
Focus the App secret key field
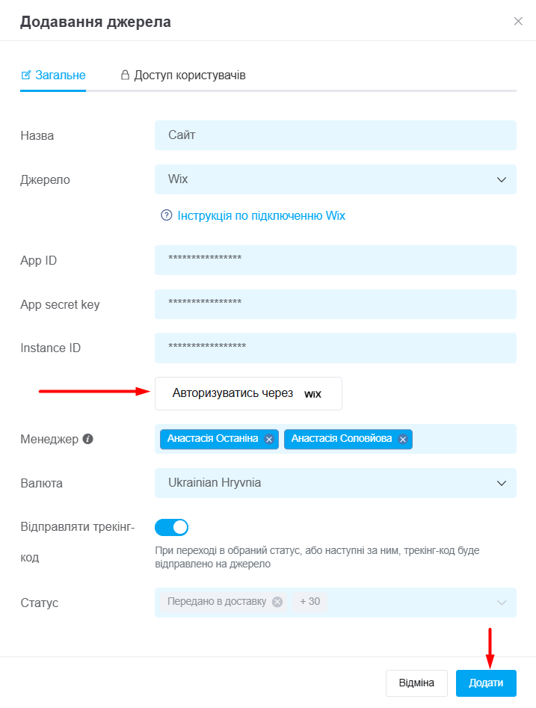(335, 304)
